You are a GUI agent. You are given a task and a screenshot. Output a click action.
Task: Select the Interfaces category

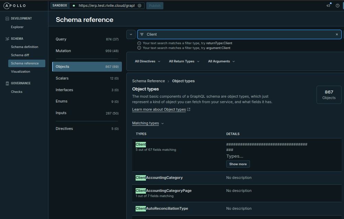click(x=87, y=90)
